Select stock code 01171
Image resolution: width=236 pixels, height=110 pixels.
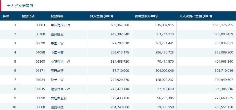pyautogui.click(x=40, y=71)
